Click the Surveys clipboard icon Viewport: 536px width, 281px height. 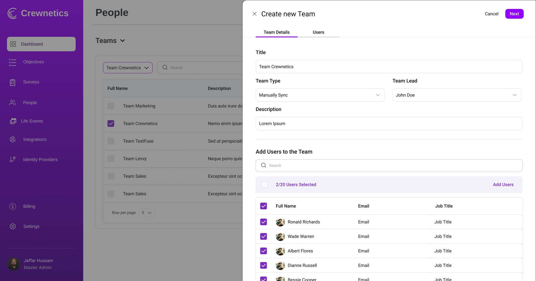(13, 82)
